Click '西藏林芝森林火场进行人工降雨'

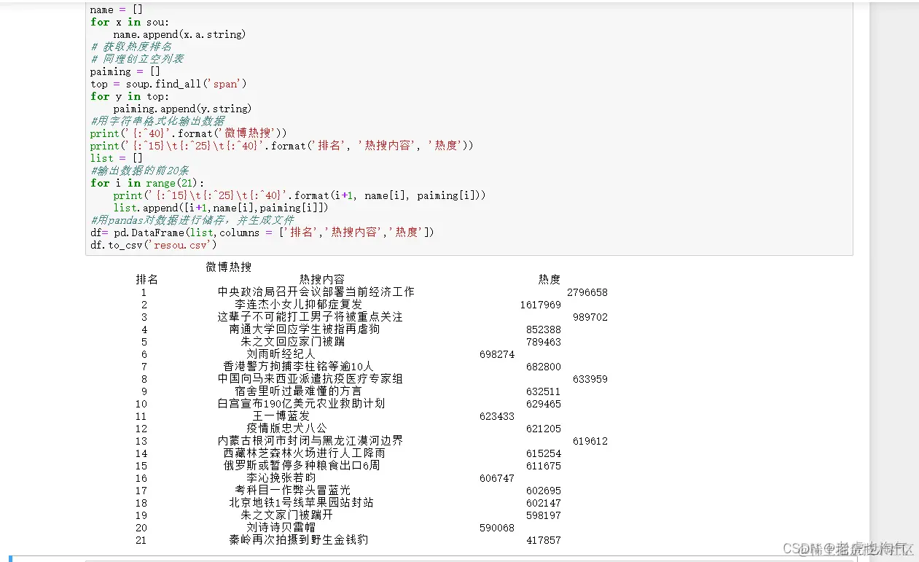tap(305, 453)
